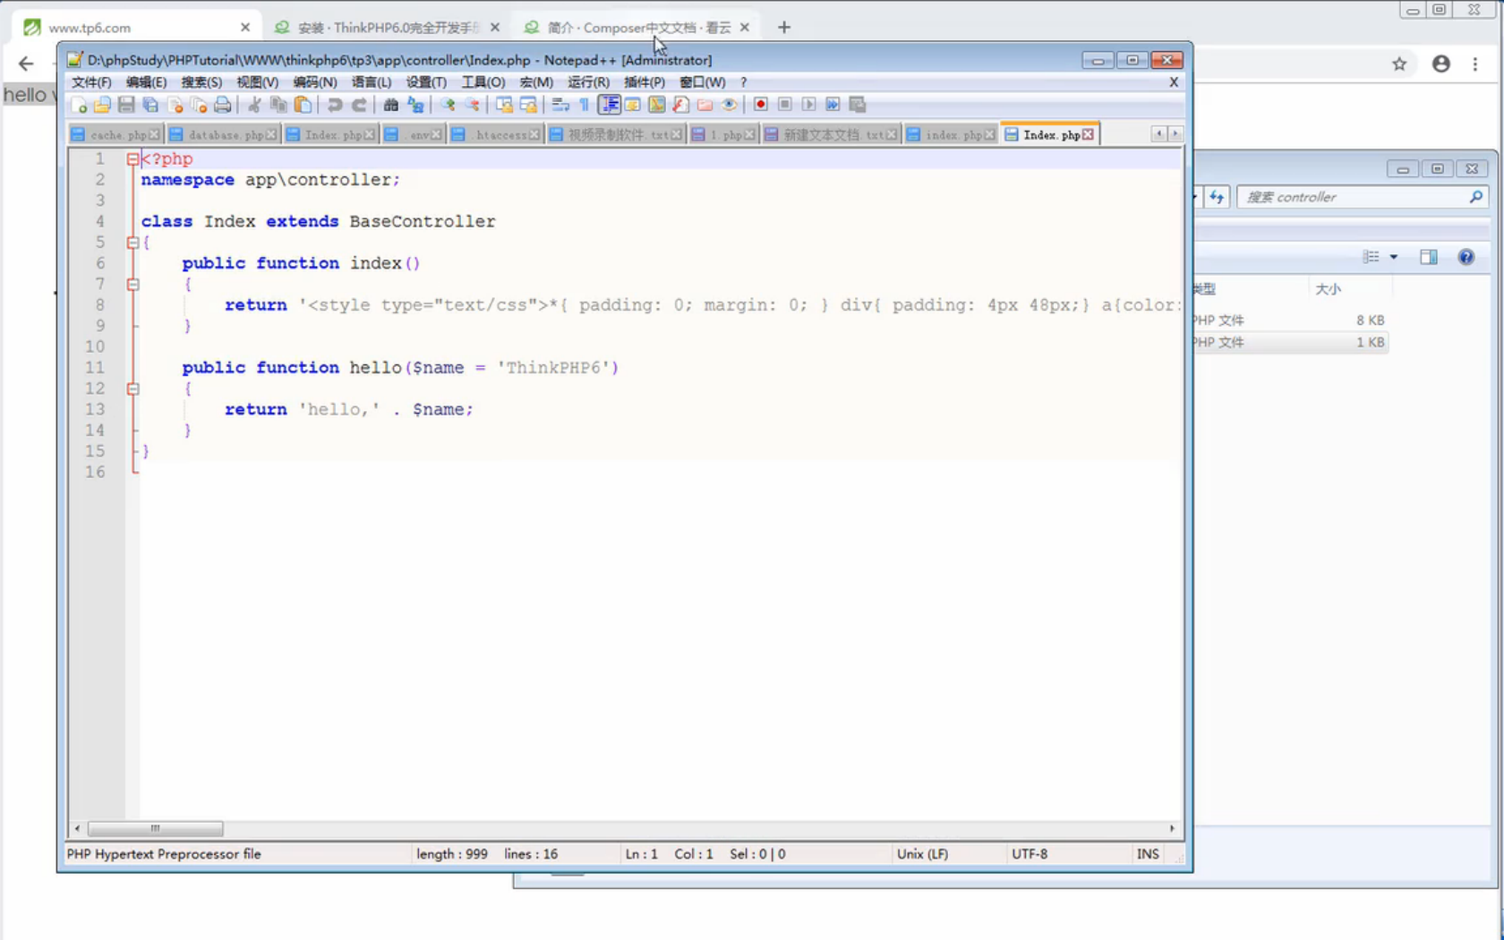
Task: Click the horizontal scrollbar right arrow
Action: (x=1172, y=829)
